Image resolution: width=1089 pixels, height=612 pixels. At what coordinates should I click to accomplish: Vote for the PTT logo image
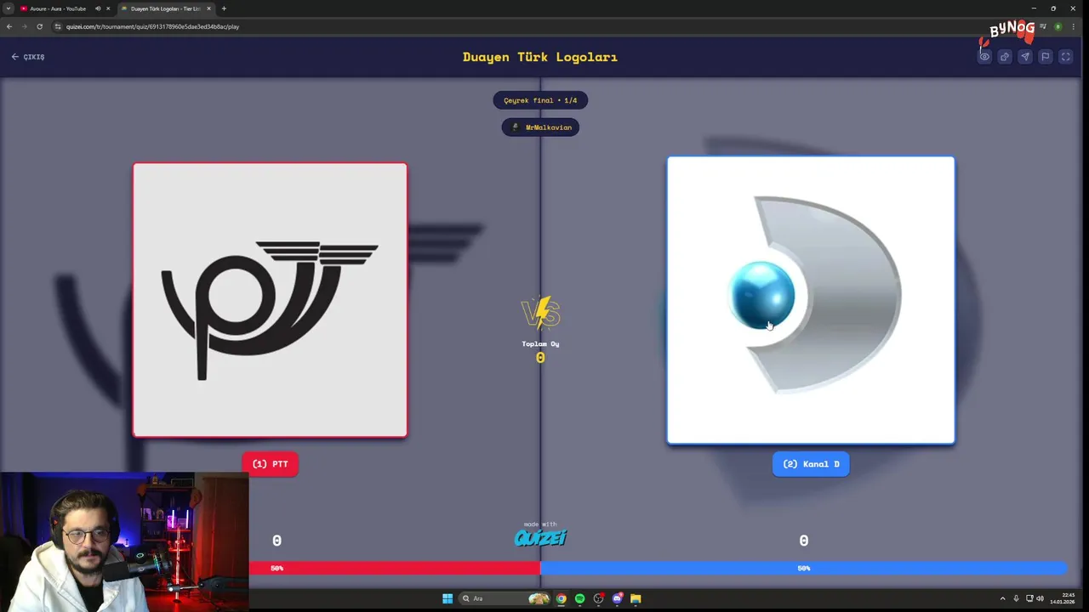click(x=270, y=300)
